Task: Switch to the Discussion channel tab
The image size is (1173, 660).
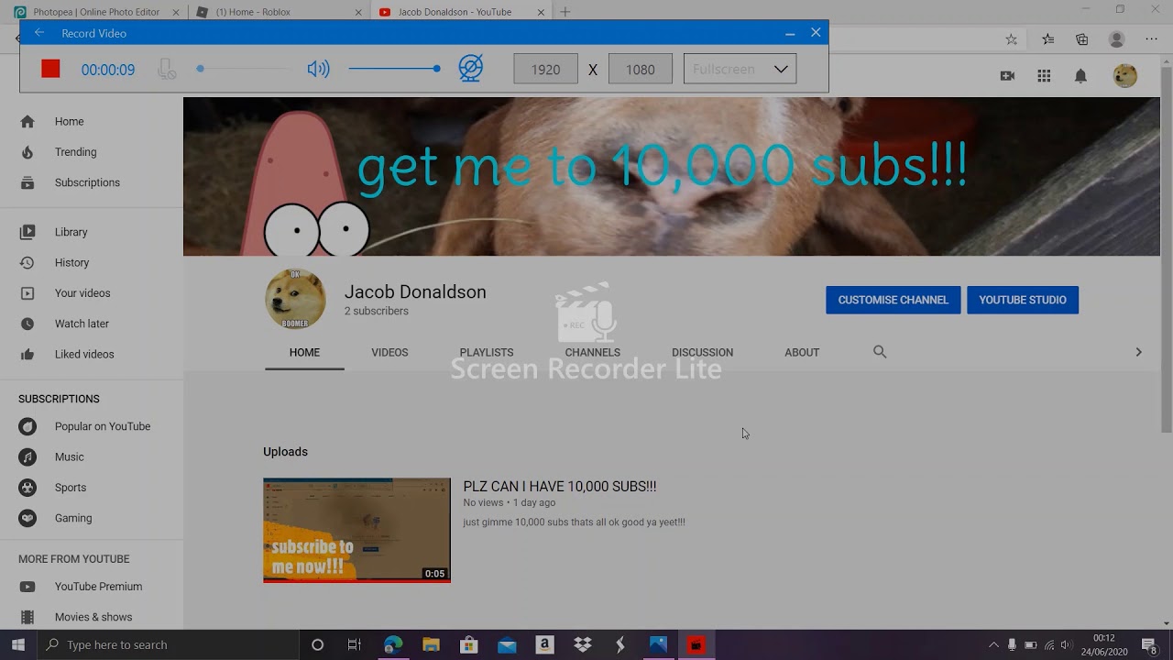Action: click(702, 352)
